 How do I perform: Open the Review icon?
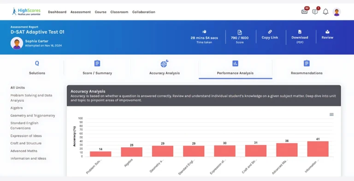tap(327, 32)
